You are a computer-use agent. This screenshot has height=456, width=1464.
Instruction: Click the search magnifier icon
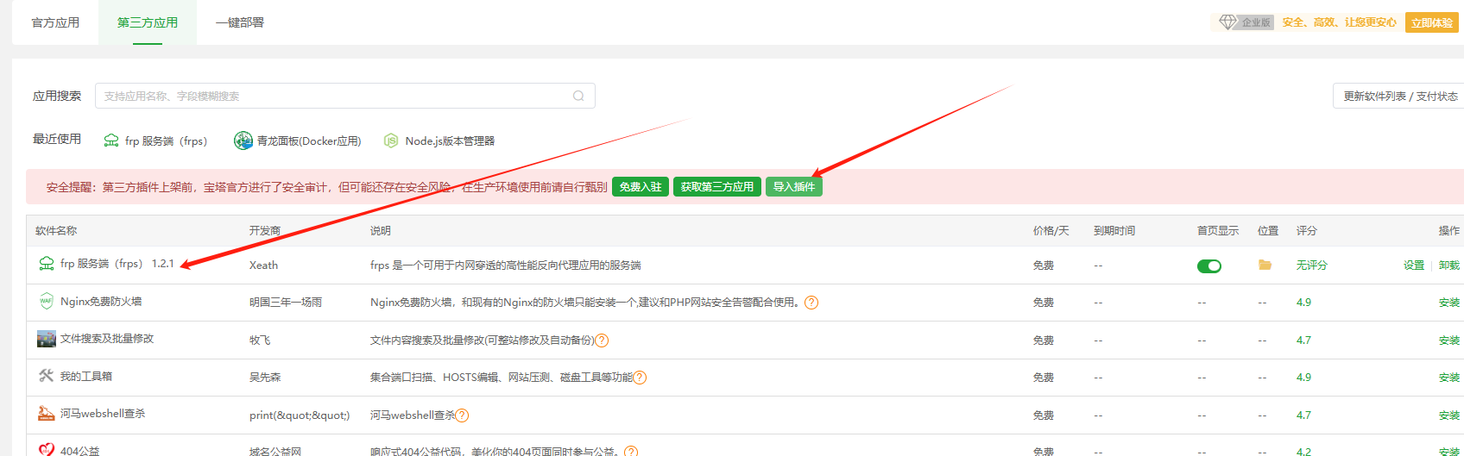tap(578, 96)
